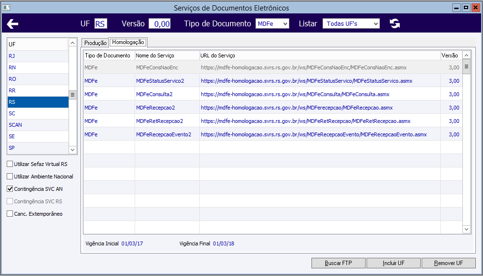Enable Utilizar Ambiente Nacional checkbox
Viewport: 483px width, 276px height.
(10, 177)
